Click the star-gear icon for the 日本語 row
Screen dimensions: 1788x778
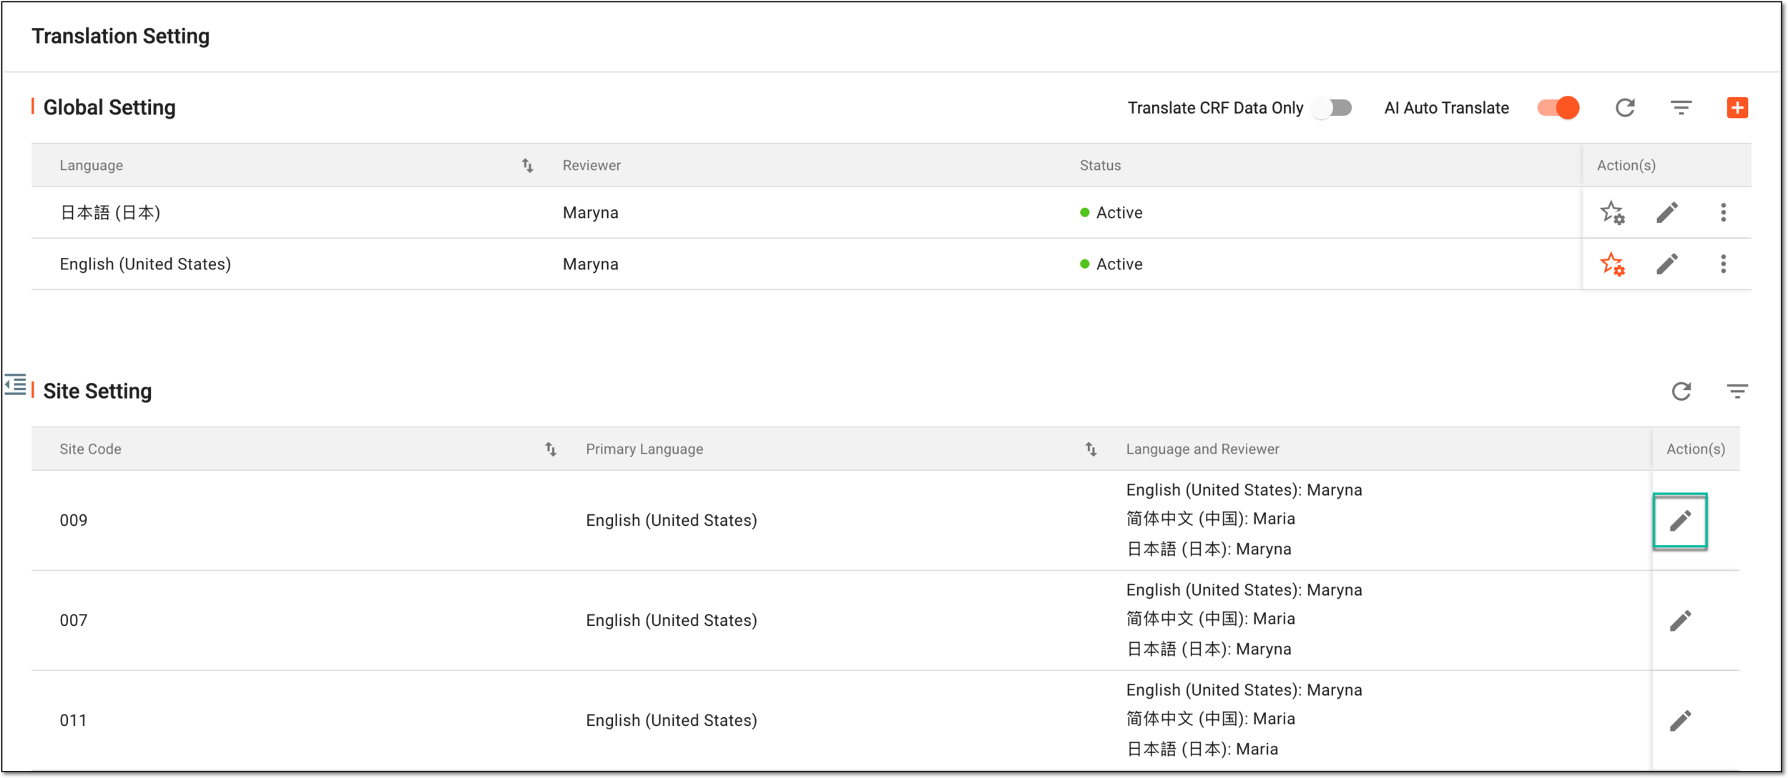click(x=1612, y=213)
